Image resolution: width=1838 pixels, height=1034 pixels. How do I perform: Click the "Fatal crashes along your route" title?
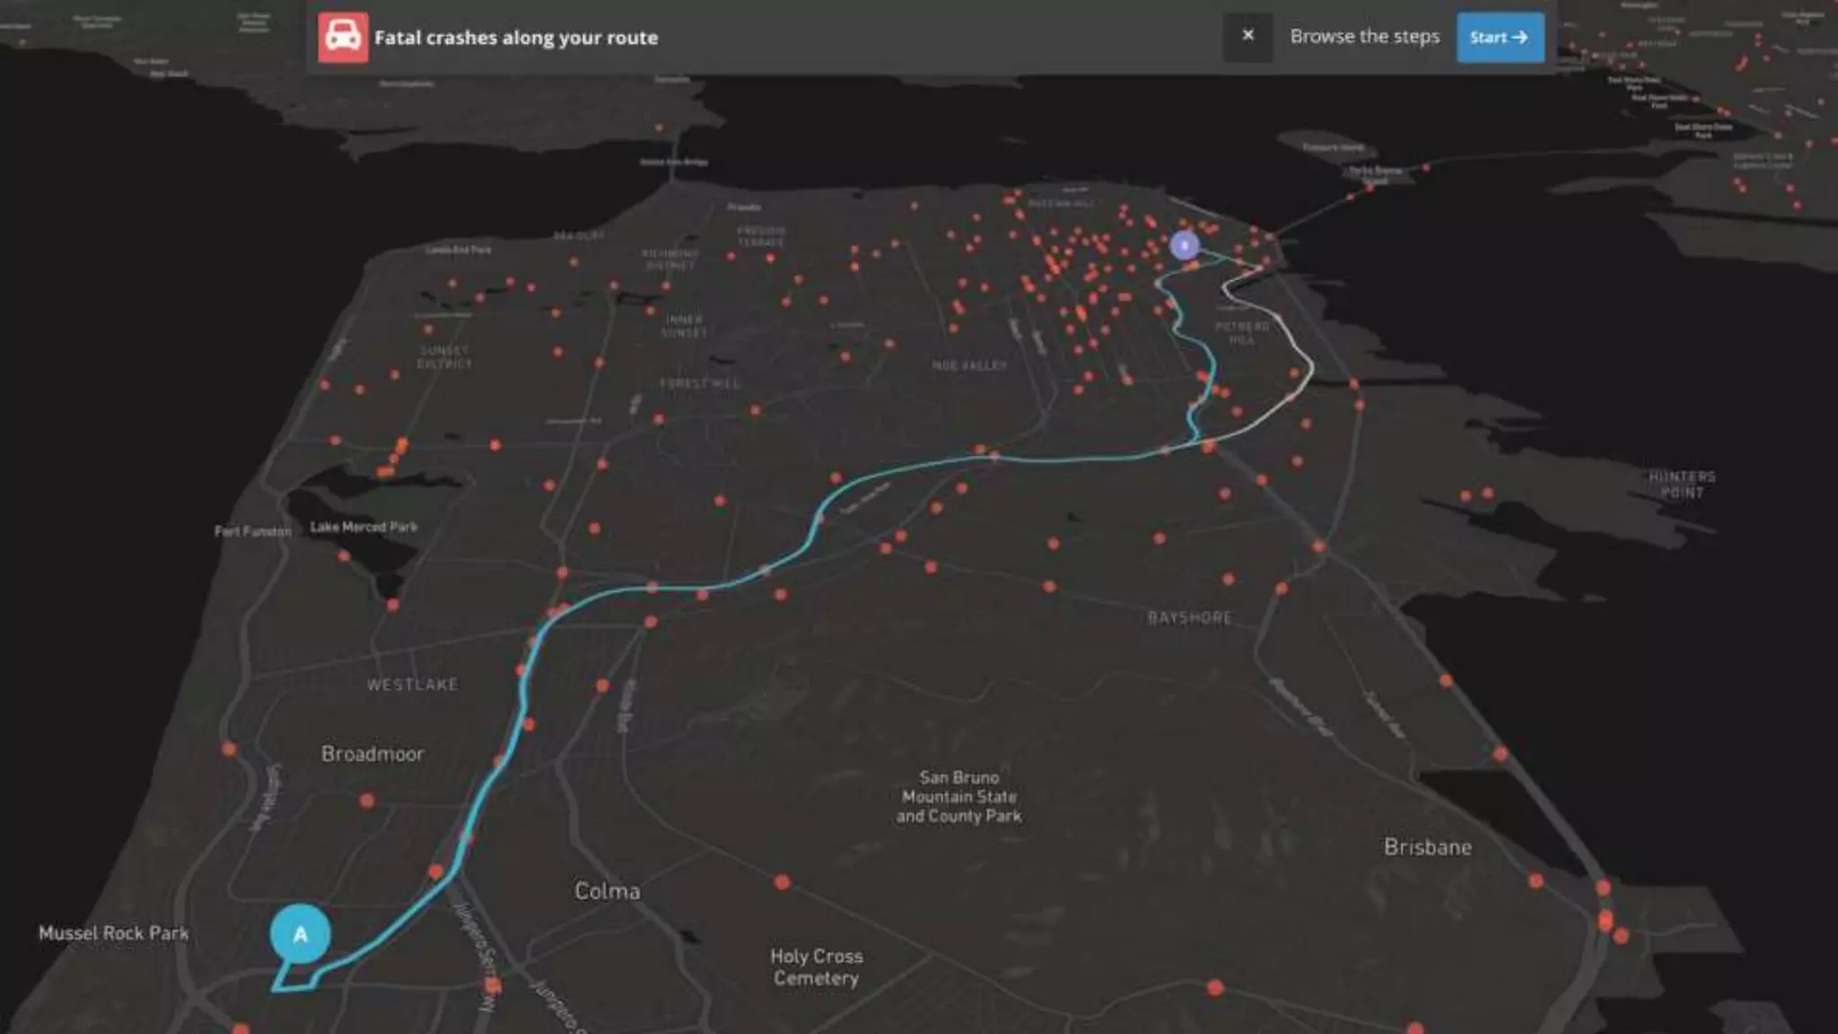[x=516, y=38]
